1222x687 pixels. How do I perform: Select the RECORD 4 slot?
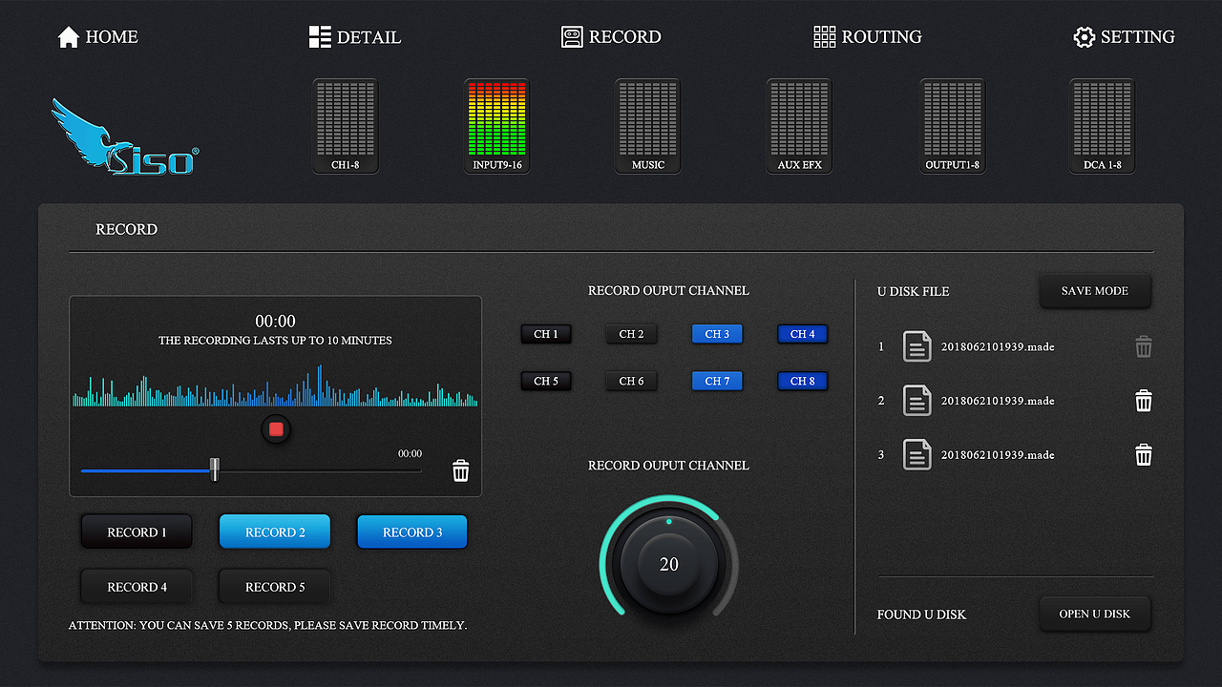pos(137,587)
